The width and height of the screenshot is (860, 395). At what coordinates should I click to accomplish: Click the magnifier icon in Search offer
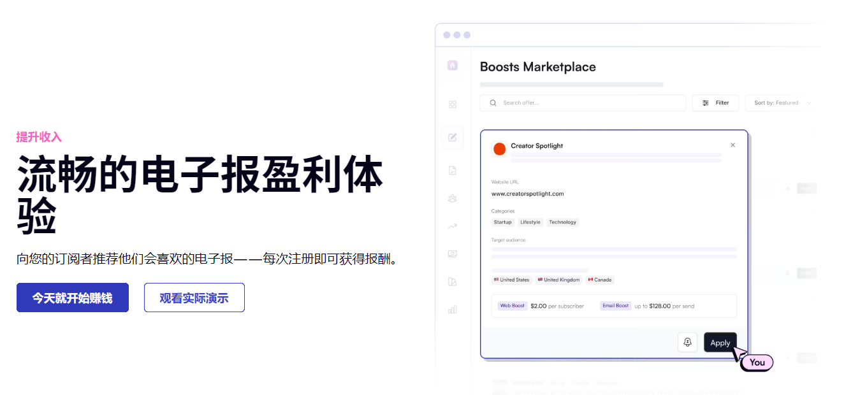pos(493,103)
